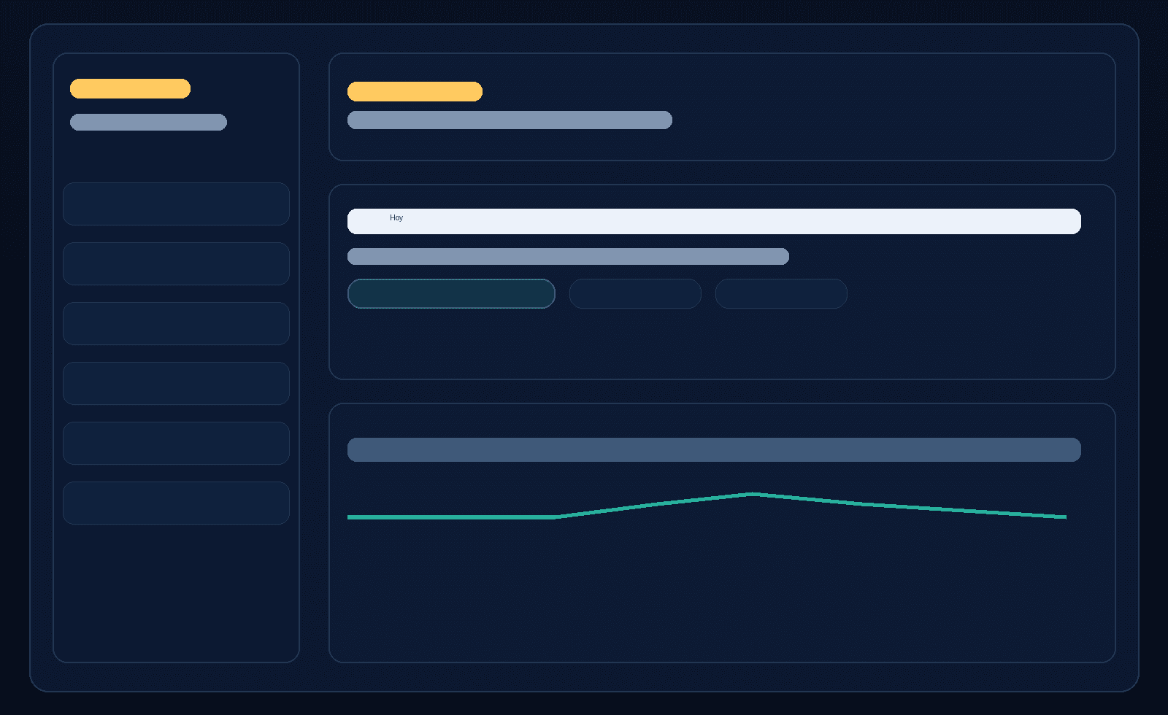This screenshot has height=715, width=1168.
Task: Click the gray subtitle bar in the sidebar
Action: point(148,122)
